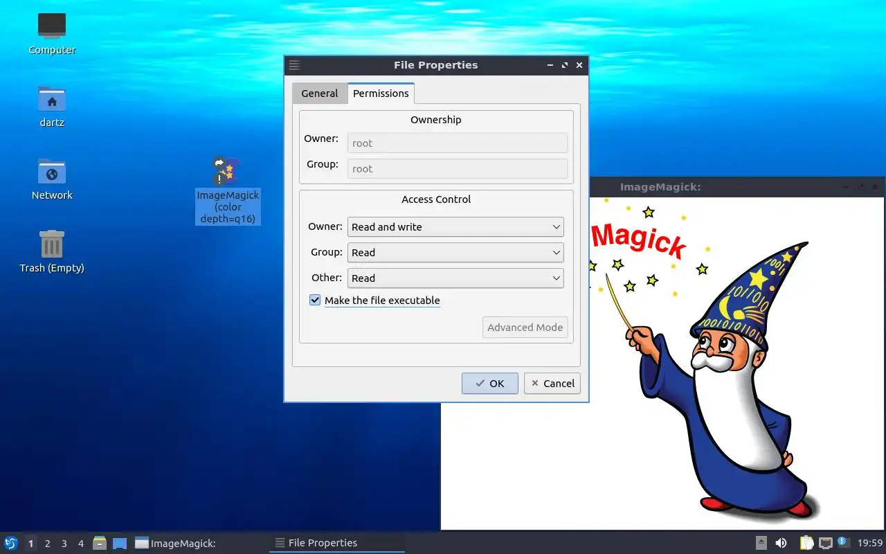Close the File Properties dialog window
Viewport: 886px width, 554px height.
(579, 65)
